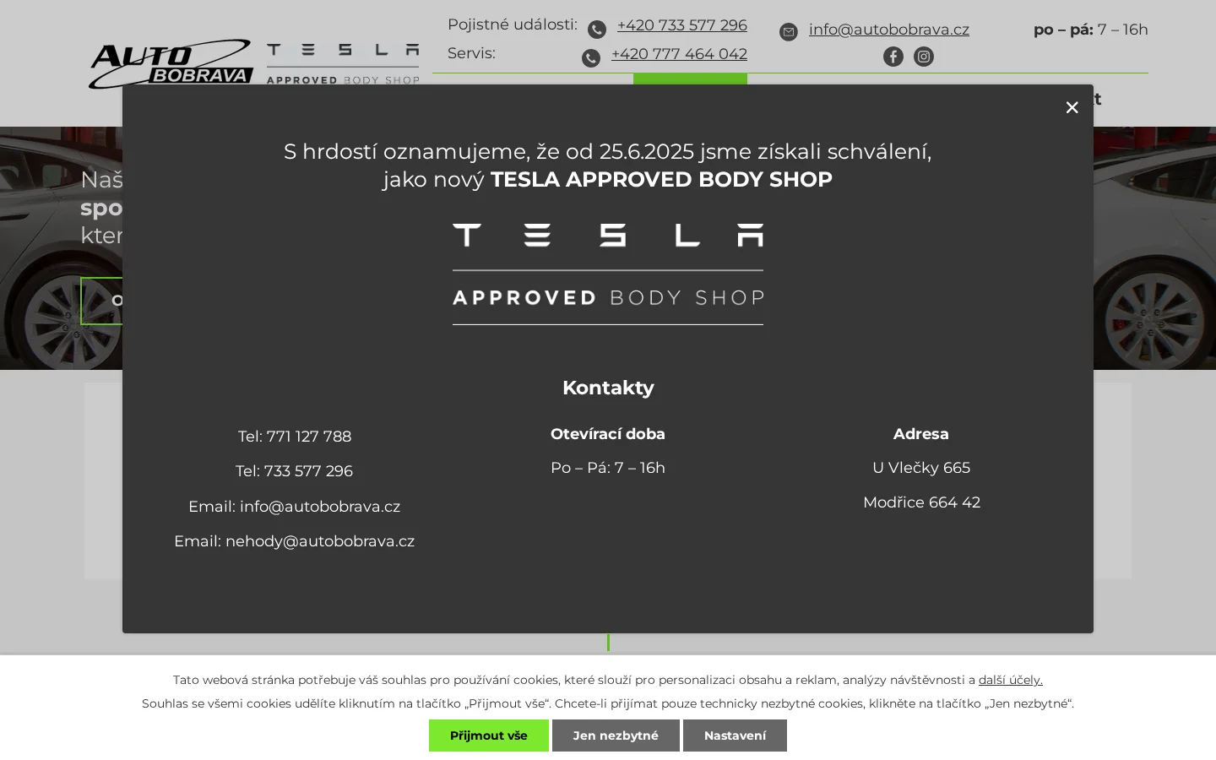Click the 'Kontakty' heading
Viewport: 1216px width, 760px height.
point(608,388)
